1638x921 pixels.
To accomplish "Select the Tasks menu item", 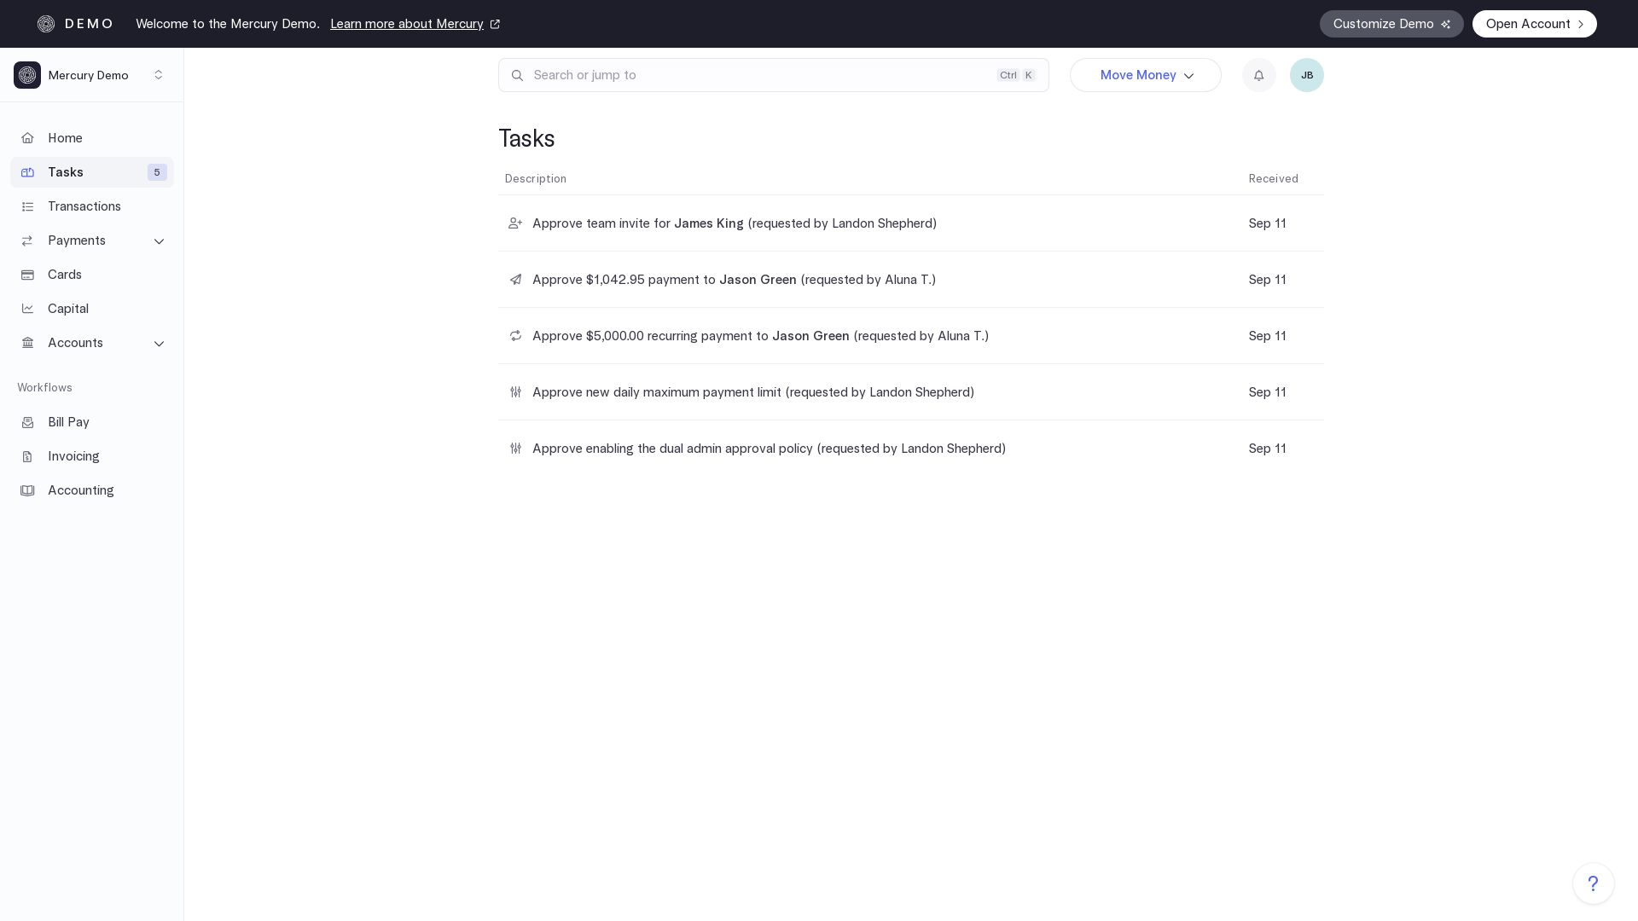I will 66,172.
